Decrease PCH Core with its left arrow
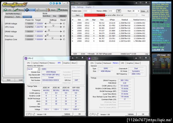This screenshot has width=173, height=123. point(45,36)
